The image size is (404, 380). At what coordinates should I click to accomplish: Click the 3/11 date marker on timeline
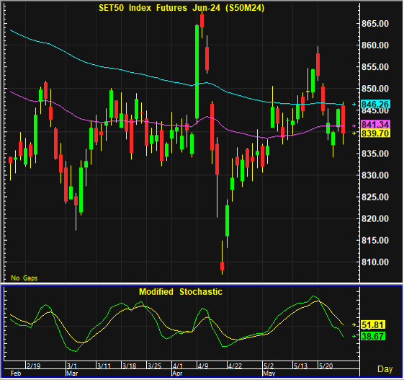104,366
